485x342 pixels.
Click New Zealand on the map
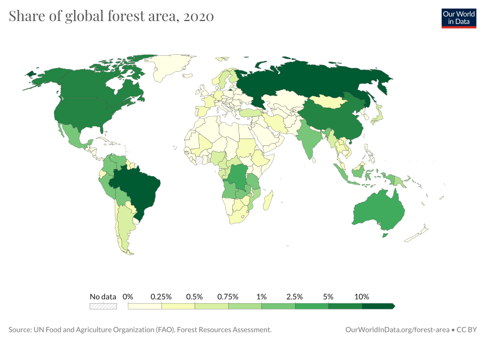pos(418,233)
